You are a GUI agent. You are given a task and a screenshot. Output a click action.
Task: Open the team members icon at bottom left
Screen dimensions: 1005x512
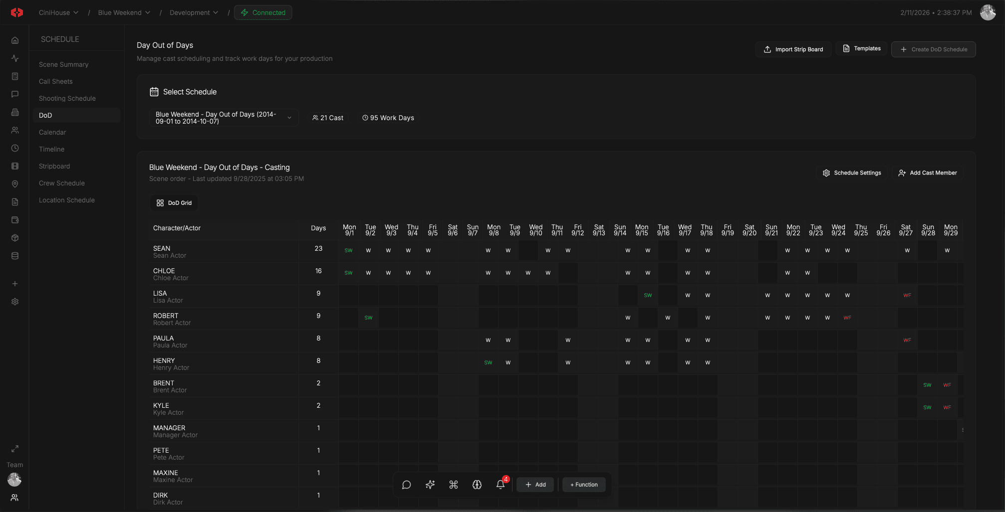click(14, 498)
